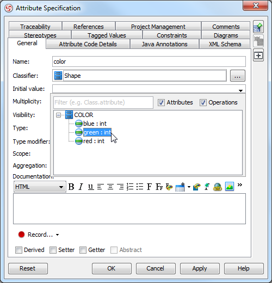Switch to the Stereotypes tab
The image size is (272, 283).
pos(40,35)
